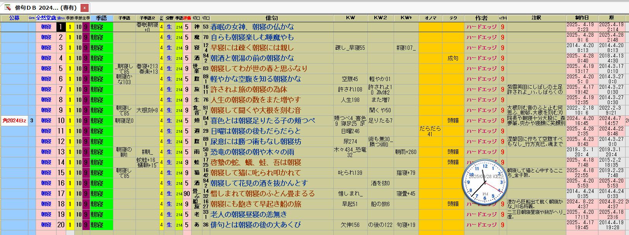Select the haiku 日曜は朝寝の後もだらだらと
629x235 pixels.
256,131
